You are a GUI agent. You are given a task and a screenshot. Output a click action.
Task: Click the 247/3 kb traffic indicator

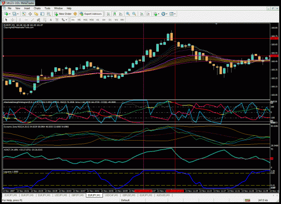tap(263, 200)
